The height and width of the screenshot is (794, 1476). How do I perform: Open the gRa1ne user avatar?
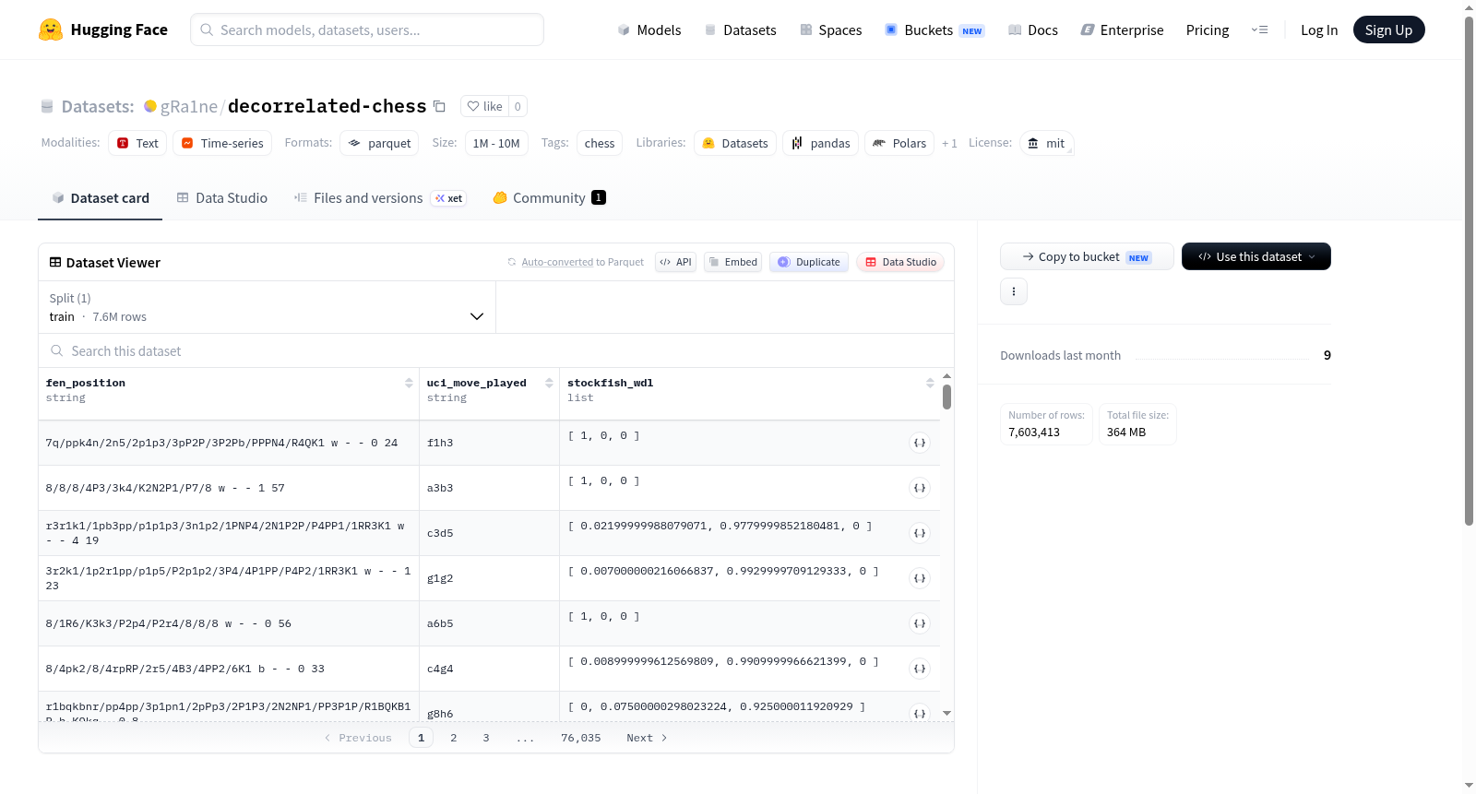pos(150,106)
